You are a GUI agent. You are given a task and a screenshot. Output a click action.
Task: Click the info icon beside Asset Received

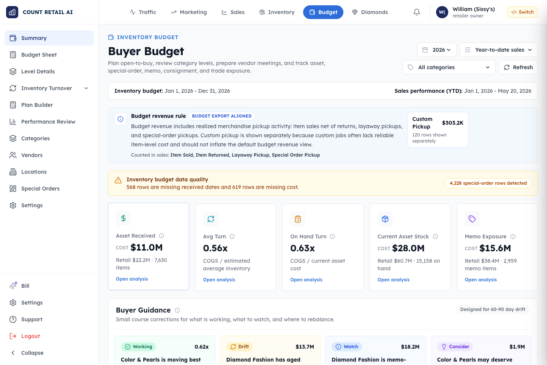[x=161, y=236]
